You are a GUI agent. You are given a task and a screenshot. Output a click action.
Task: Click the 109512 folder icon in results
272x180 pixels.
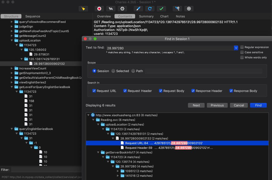pos(122,171)
